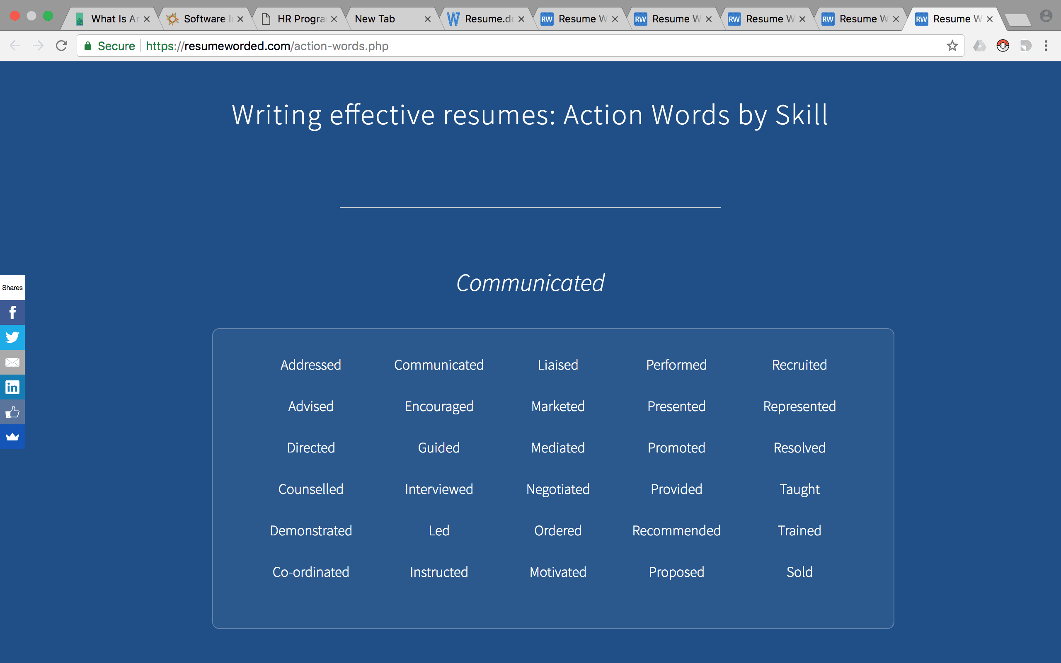
Task: Click the word Negotiated in the table
Action: (x=558, y=489)
